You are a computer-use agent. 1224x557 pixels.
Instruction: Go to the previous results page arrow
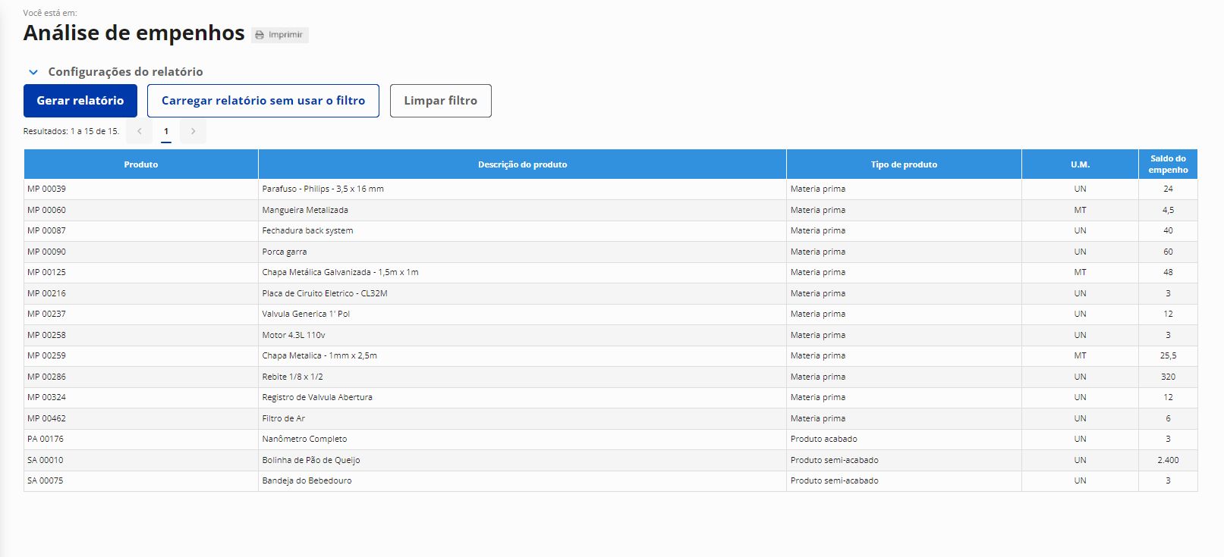coord(140,131)
